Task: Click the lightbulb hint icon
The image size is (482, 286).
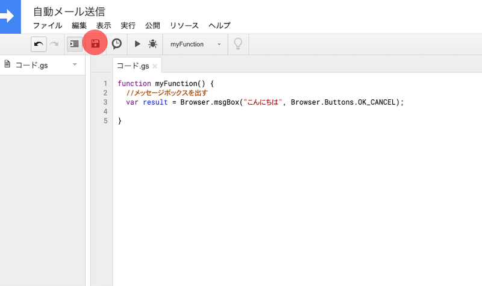Action: 238,44
